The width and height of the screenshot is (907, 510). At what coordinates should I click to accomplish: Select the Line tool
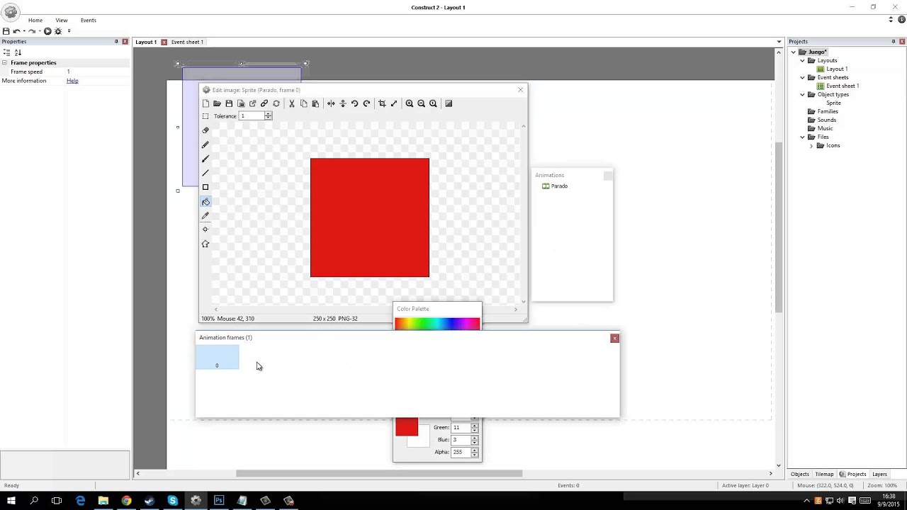(205, 173)
